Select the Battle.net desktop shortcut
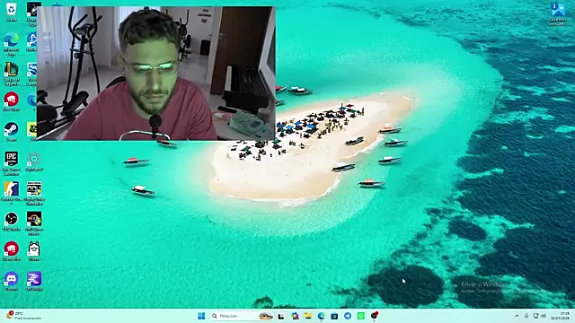The width and height of the screenshot is (575, 323). pos(31,42)
